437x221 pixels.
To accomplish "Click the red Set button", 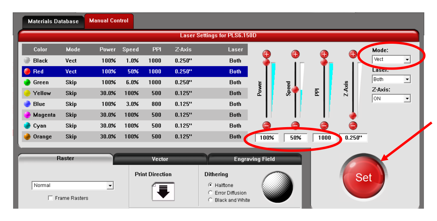I will tap(363, 177).
